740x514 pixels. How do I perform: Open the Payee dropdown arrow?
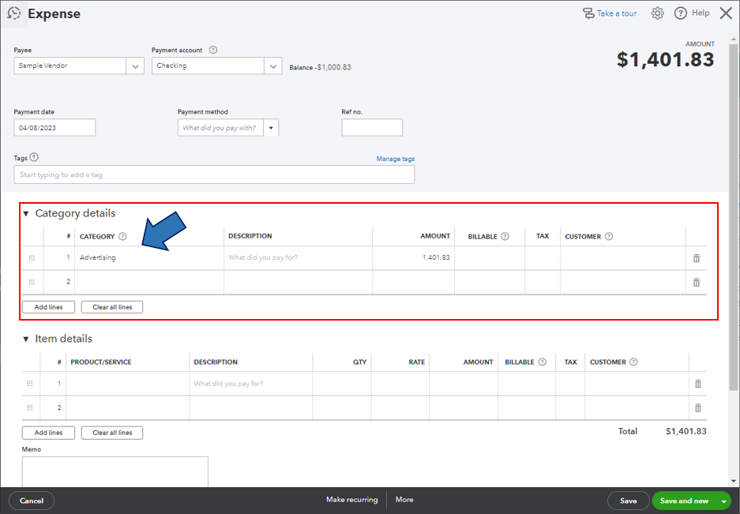coord(135,66)
